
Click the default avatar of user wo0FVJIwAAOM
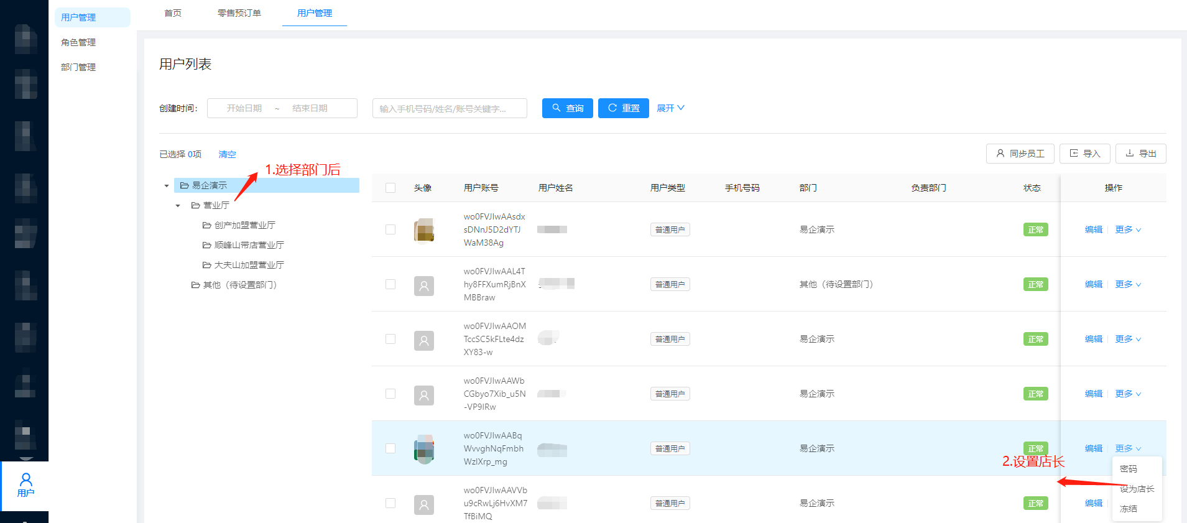pos(424,340)
